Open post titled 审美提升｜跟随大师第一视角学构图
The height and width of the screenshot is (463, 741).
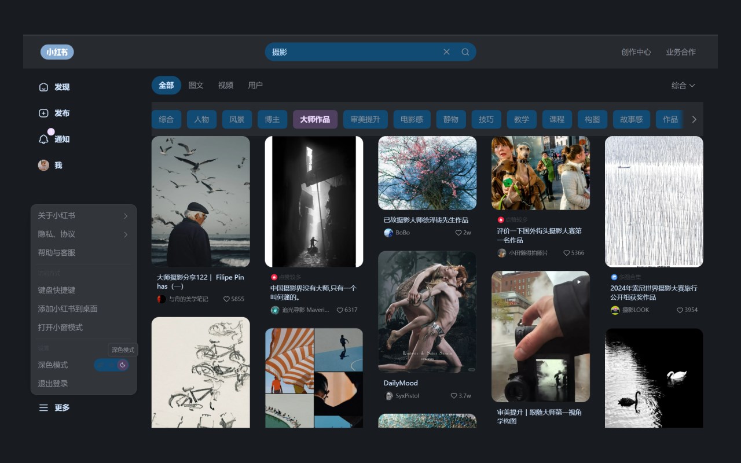point(539,417)
